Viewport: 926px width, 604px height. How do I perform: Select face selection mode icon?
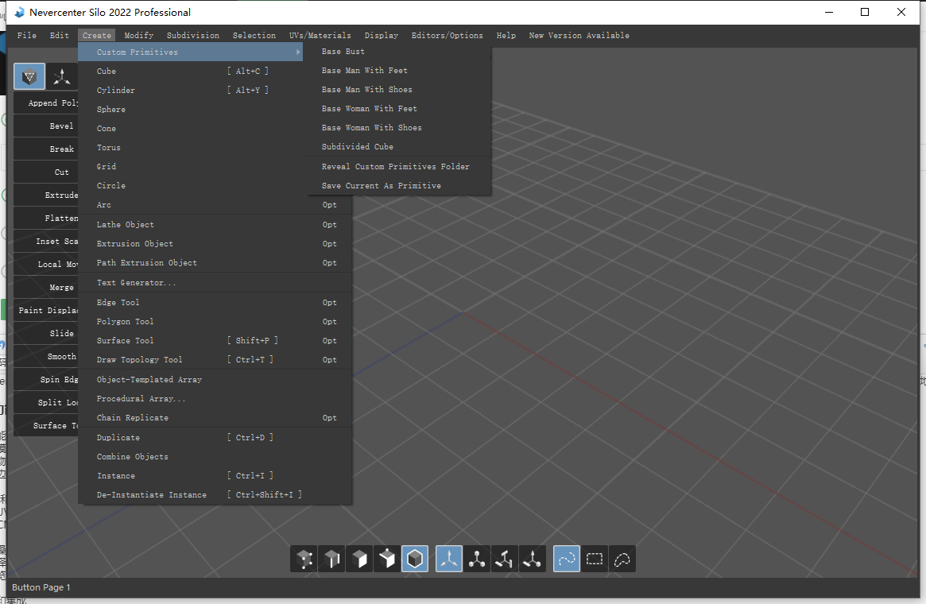[x=359, y=559]
